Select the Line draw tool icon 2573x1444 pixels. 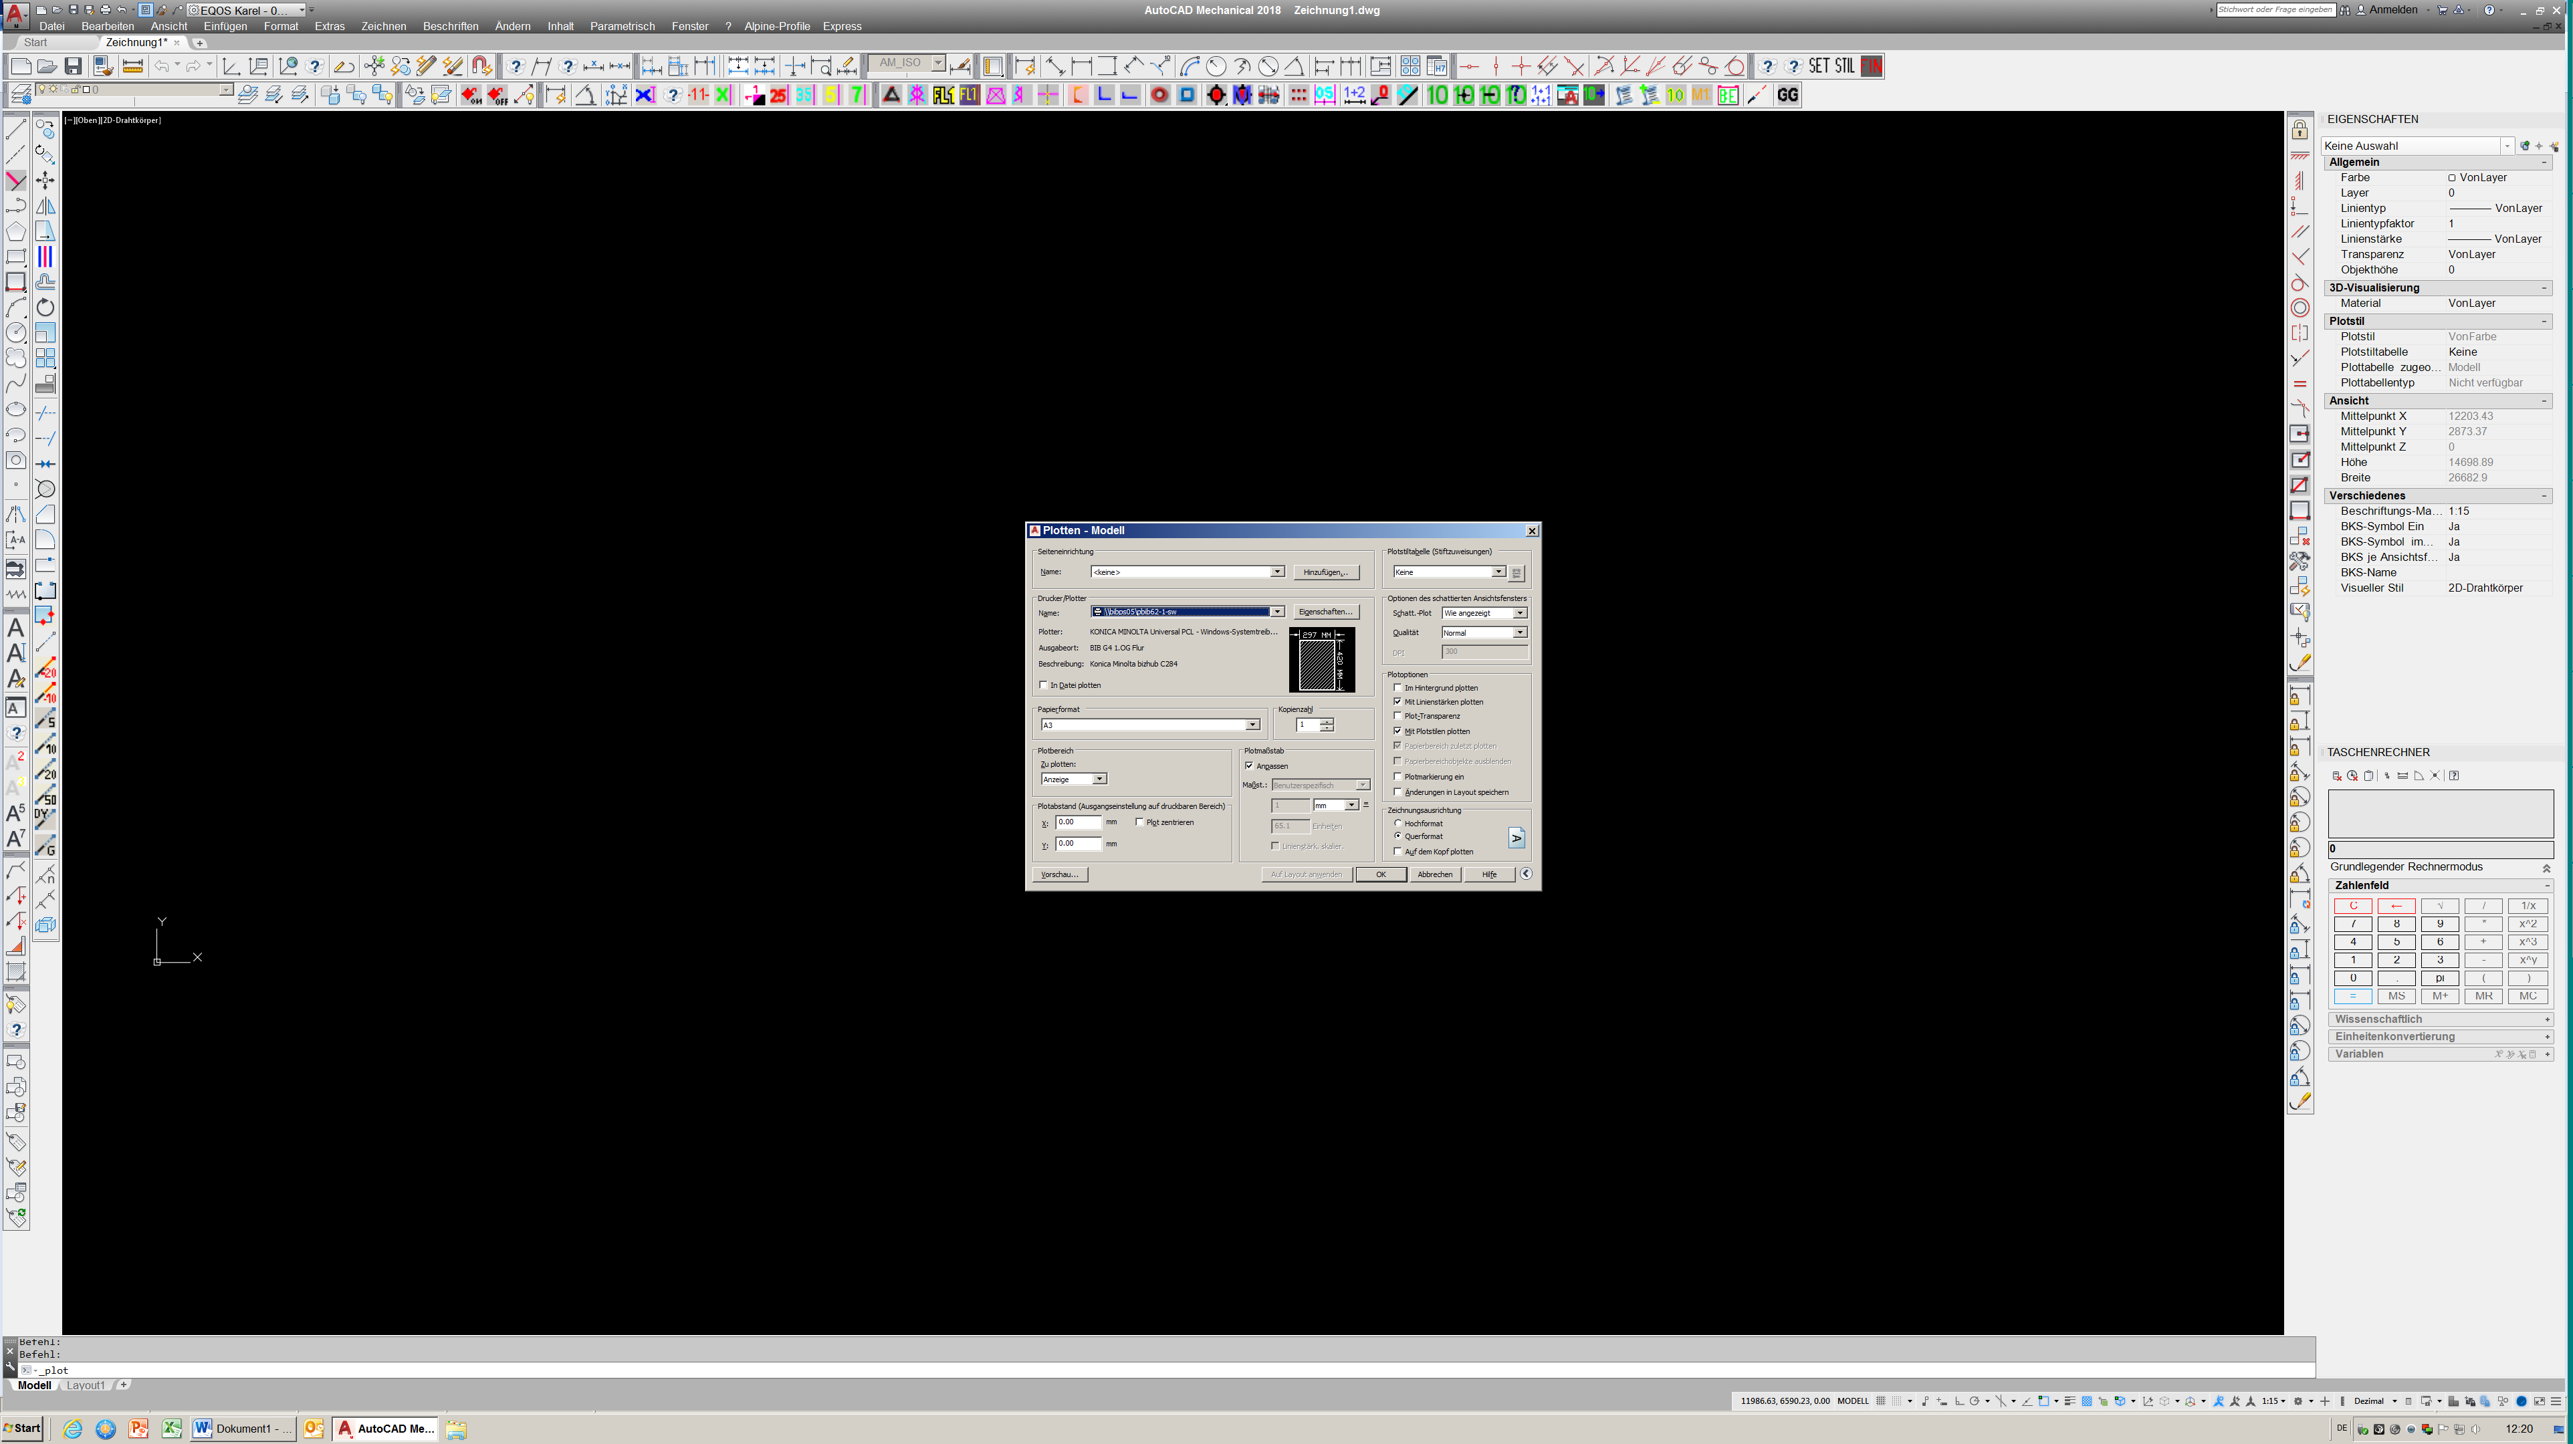tap(16, 129)
